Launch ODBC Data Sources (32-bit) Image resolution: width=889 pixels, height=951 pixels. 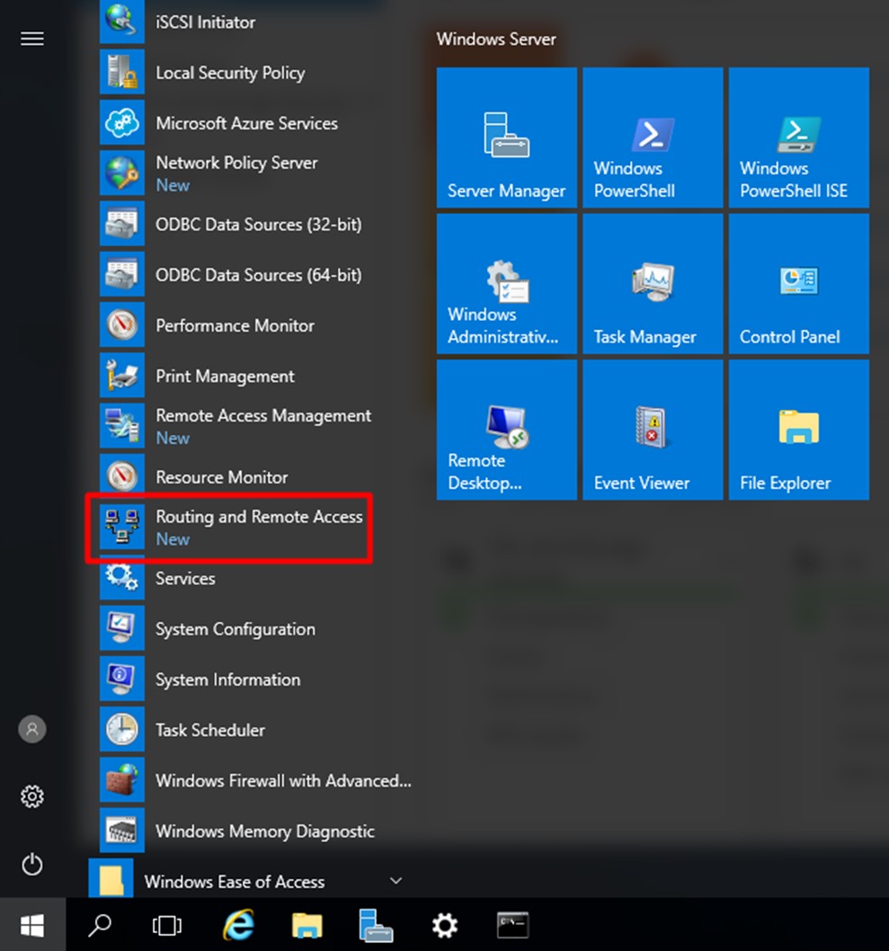(x=254, y=225)
